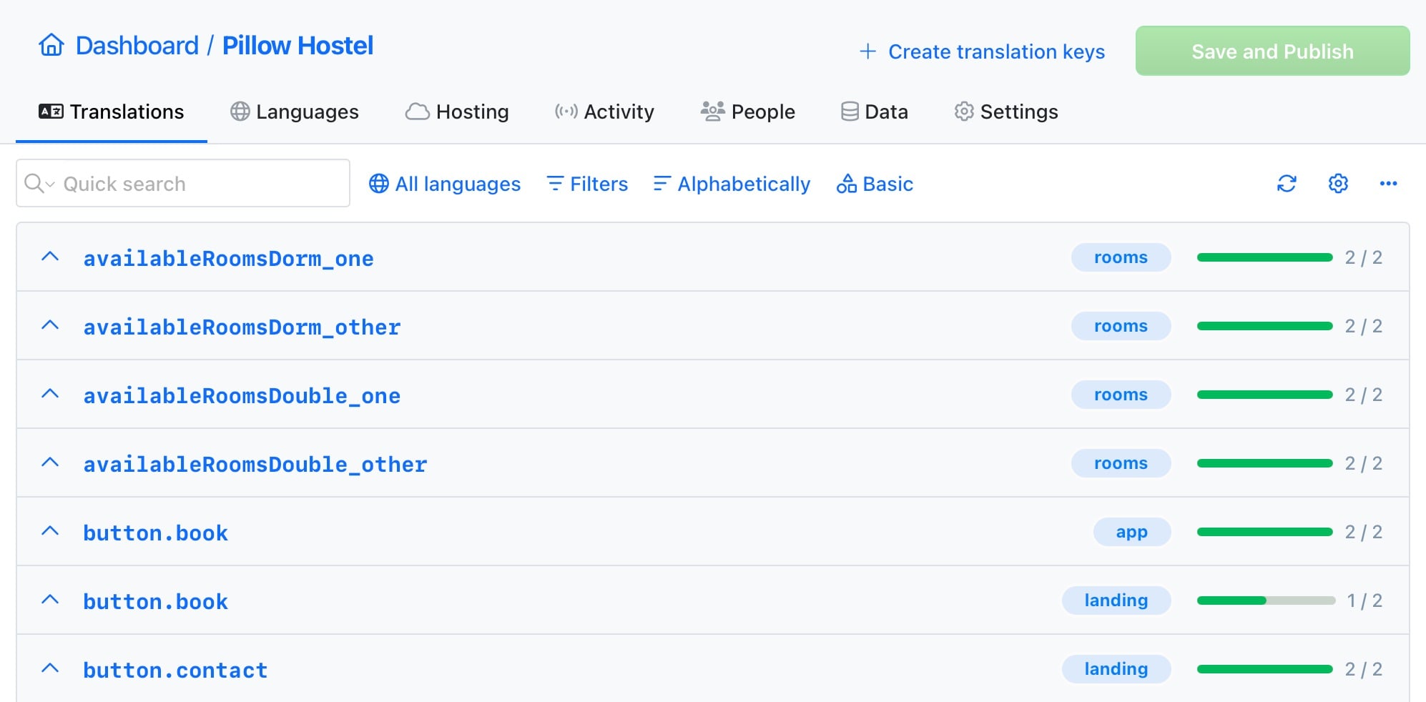Click the 'app' tag on button.book
The width and height of the screenshot is (1426, 702).
click(x=1132, y=532)
